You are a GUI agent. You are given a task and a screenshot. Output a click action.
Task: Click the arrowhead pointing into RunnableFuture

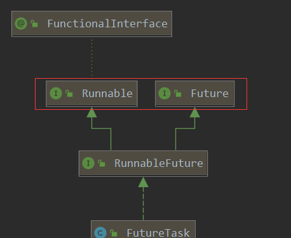click(143, 182)
